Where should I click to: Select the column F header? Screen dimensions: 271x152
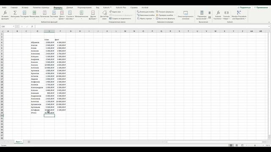click(60, 31)
